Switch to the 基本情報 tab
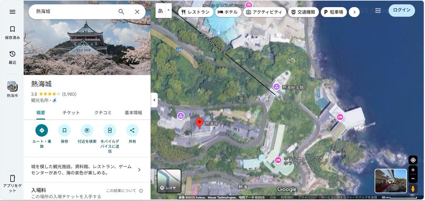Image resolution: width=425 pixels, height=201 pixels. tap(134, 113)
